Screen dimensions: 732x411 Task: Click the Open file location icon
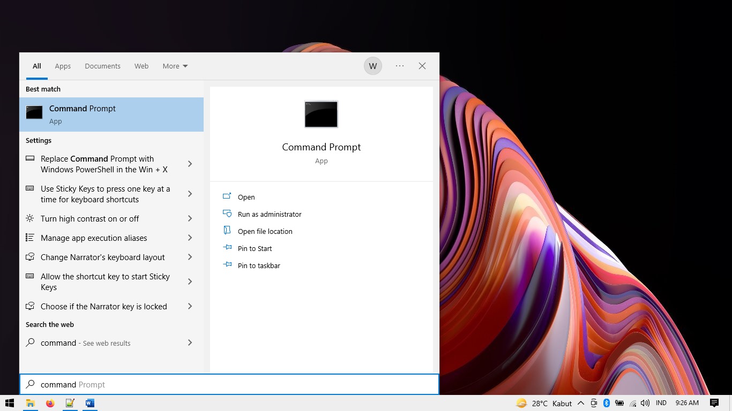tap(227, 231)
